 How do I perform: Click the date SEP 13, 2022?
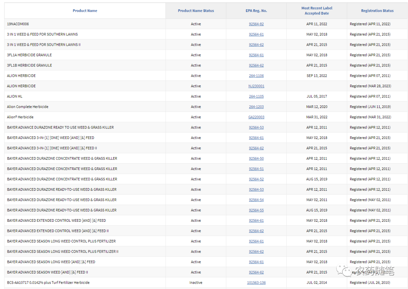317,76
